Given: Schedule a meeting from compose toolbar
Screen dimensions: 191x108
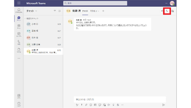Looking at the screenshot, I should pyautogui.click(x=104, y=105).
